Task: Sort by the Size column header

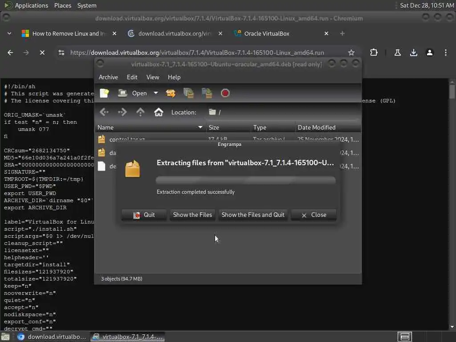Action: 228,127
